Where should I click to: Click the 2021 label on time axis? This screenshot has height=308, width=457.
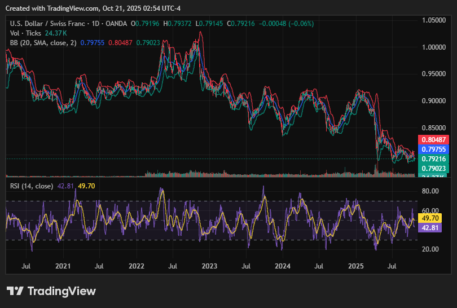(63, 265)
